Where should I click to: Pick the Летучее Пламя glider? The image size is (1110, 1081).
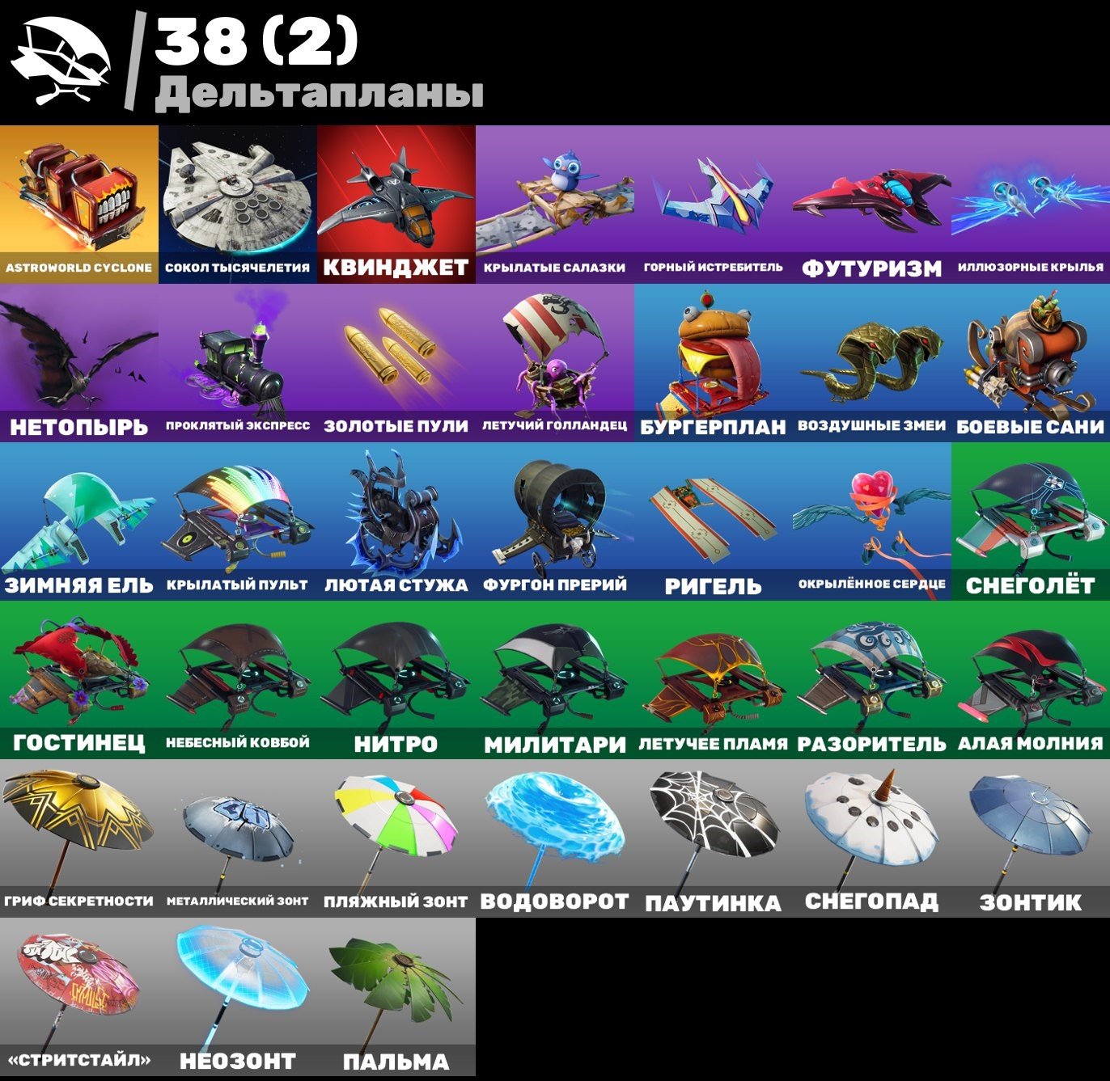point(714,679)
